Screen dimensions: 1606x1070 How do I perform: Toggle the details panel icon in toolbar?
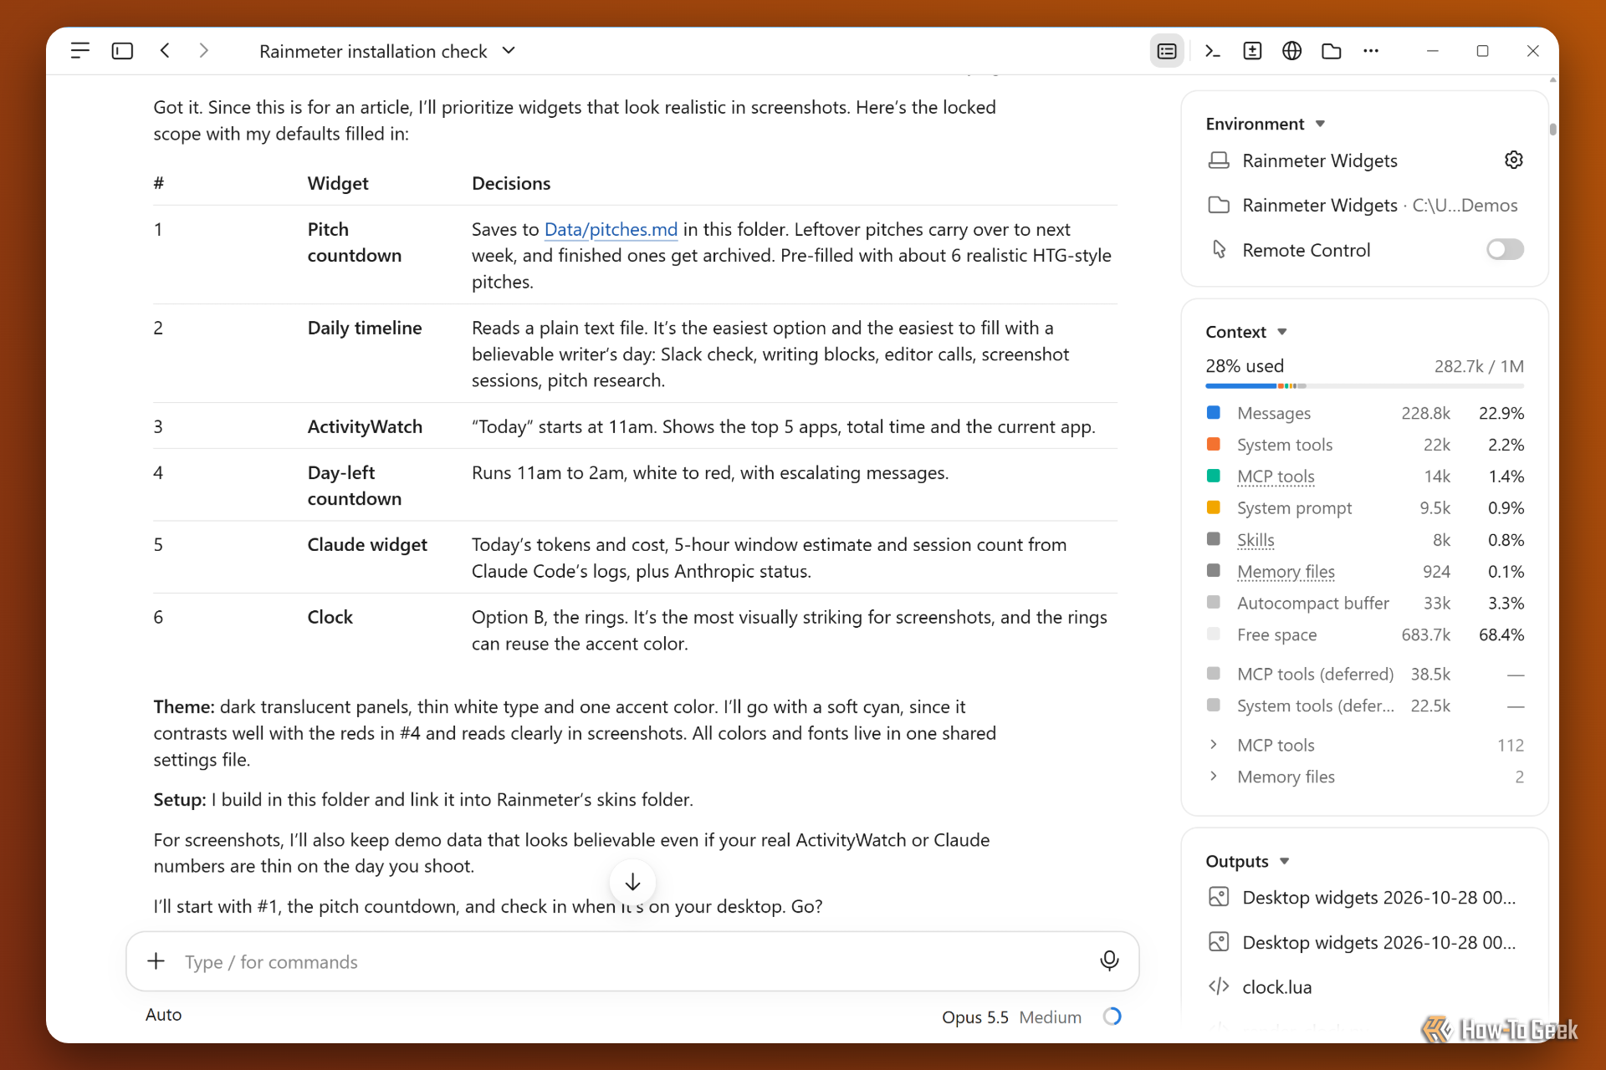click(x=1167, y=51)
